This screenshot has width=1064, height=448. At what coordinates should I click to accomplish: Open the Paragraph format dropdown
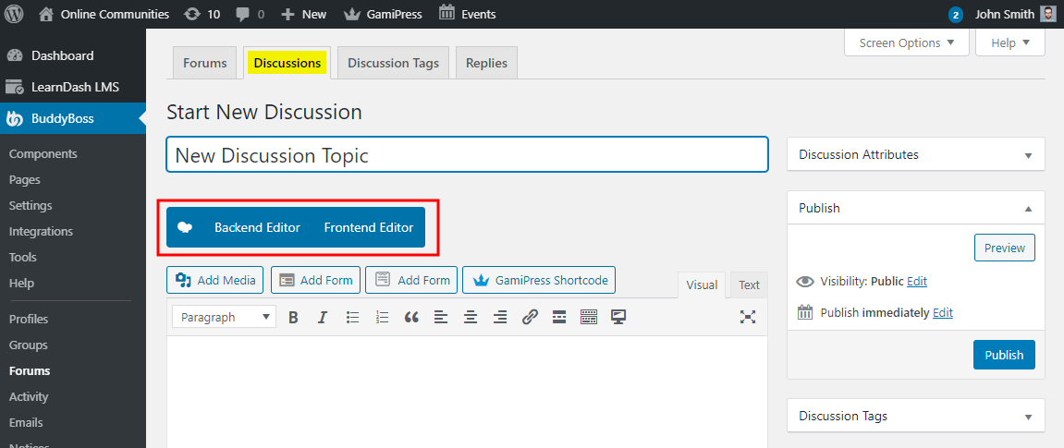pos(224,317)
